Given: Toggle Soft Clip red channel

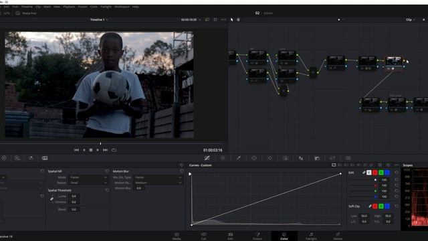Looking at the screenshot, I should (x=375, y=206).
